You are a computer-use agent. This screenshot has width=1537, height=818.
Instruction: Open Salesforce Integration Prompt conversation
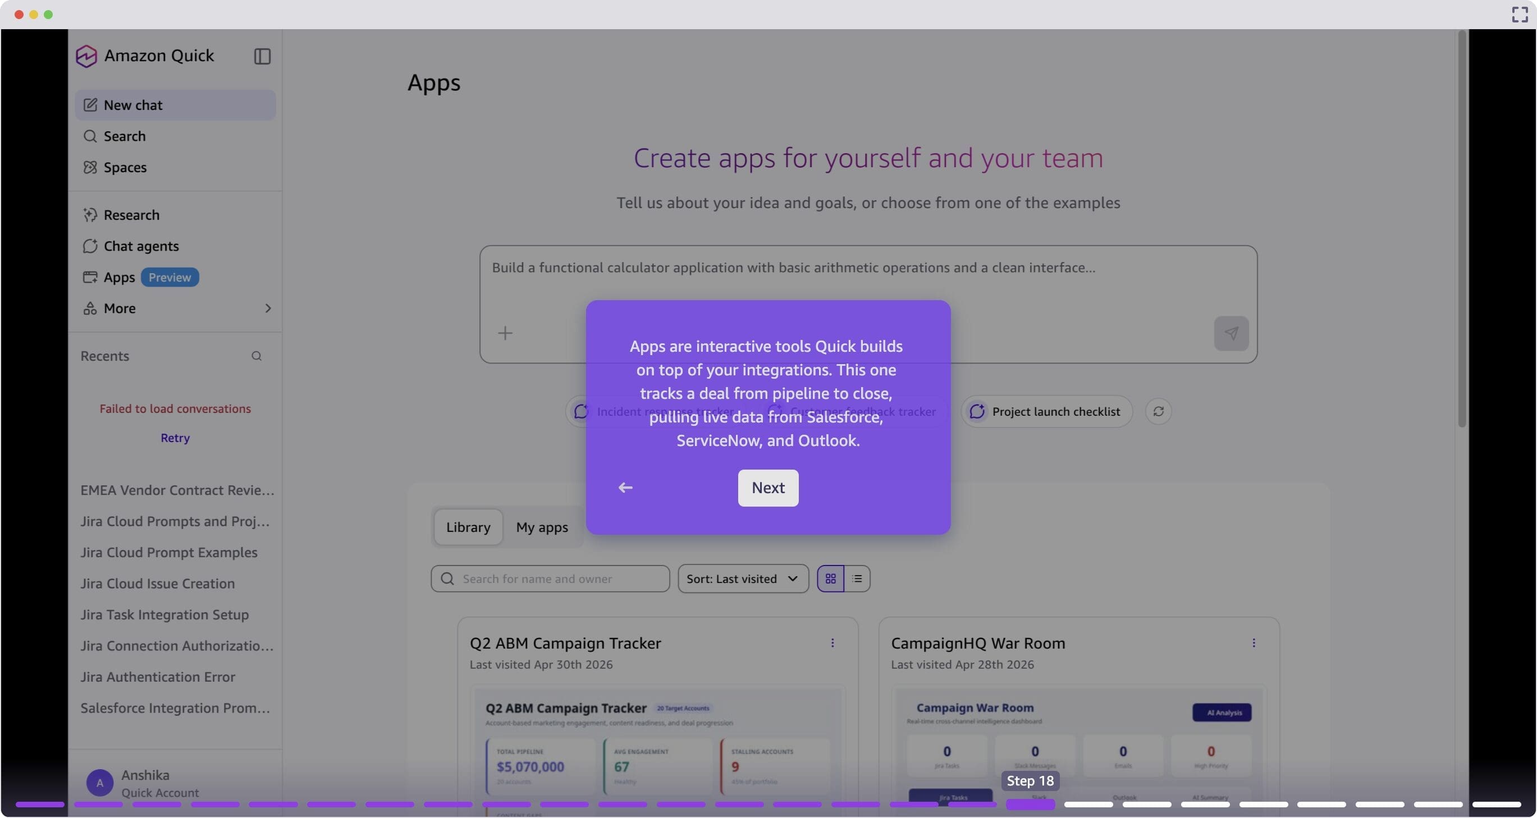(x=175, y=707)
